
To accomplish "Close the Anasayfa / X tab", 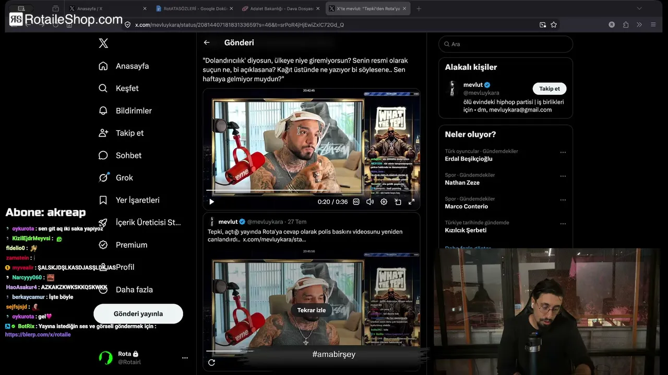I will [145, 9].
